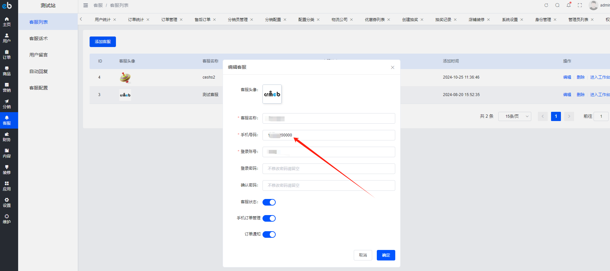Image resolution: width=610 pixels, height=271 pixels.
Task: Go to next page in pagination
Action: tap(569, 116)
